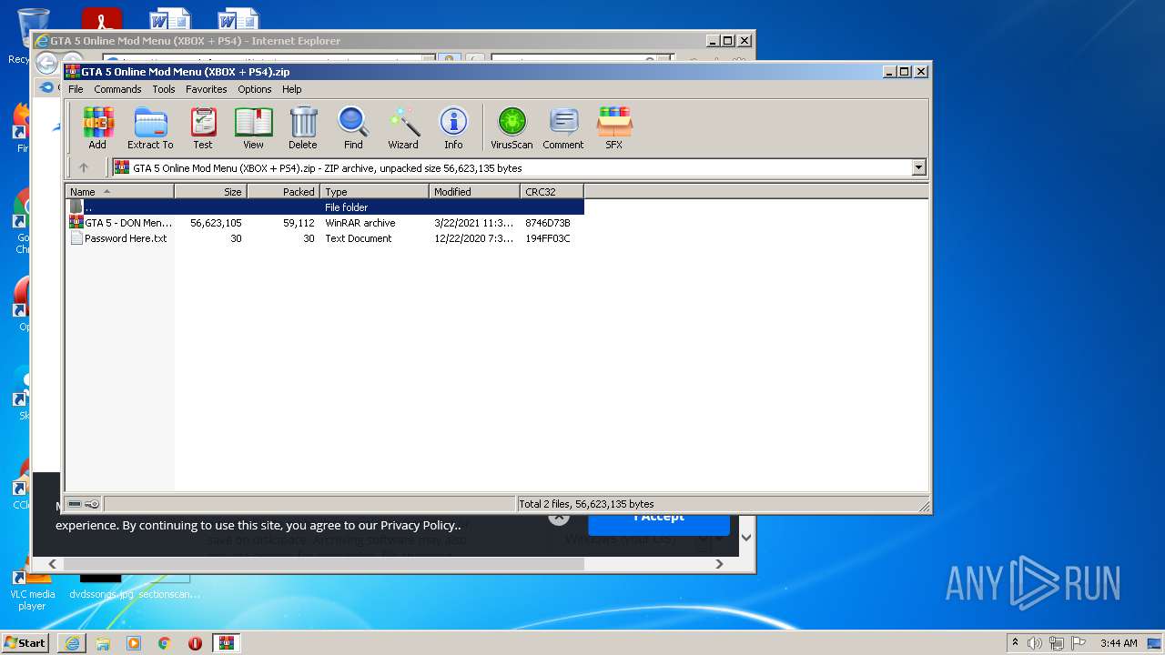Click the 'Text Document' type cell
Image resolution: width=1165 pixels, height=655 pixels.
coord(359,238)
